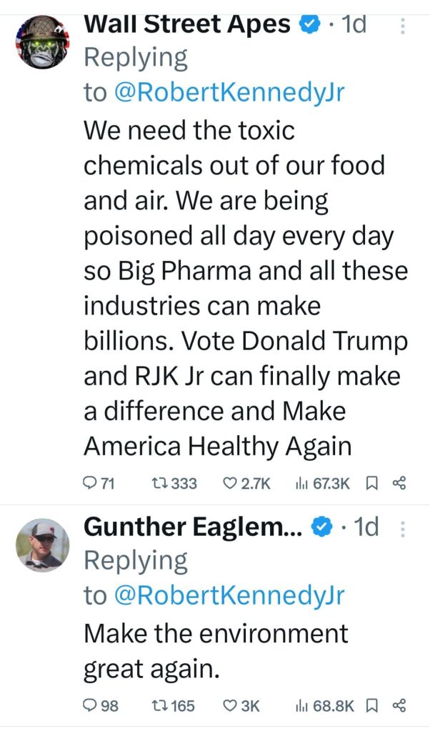This screenshot has height=731, width=430.
Task: Open Wall Street Apes profile picture
Action: pos(43,42)
